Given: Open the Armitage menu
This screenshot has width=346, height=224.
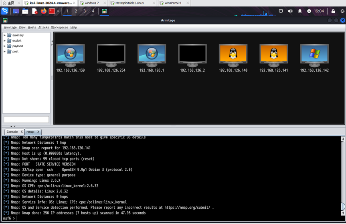Looking at the screenshot, I should click(x=10, y=27).
